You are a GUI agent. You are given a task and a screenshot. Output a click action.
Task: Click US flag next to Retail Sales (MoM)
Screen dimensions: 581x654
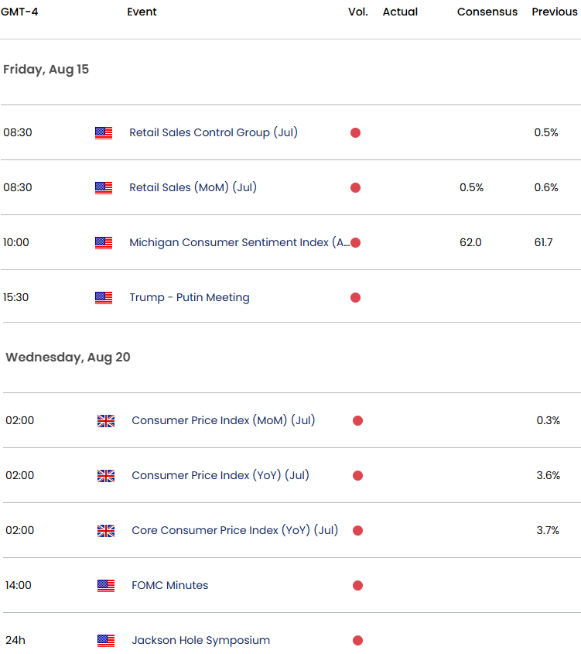click(104, 188)
